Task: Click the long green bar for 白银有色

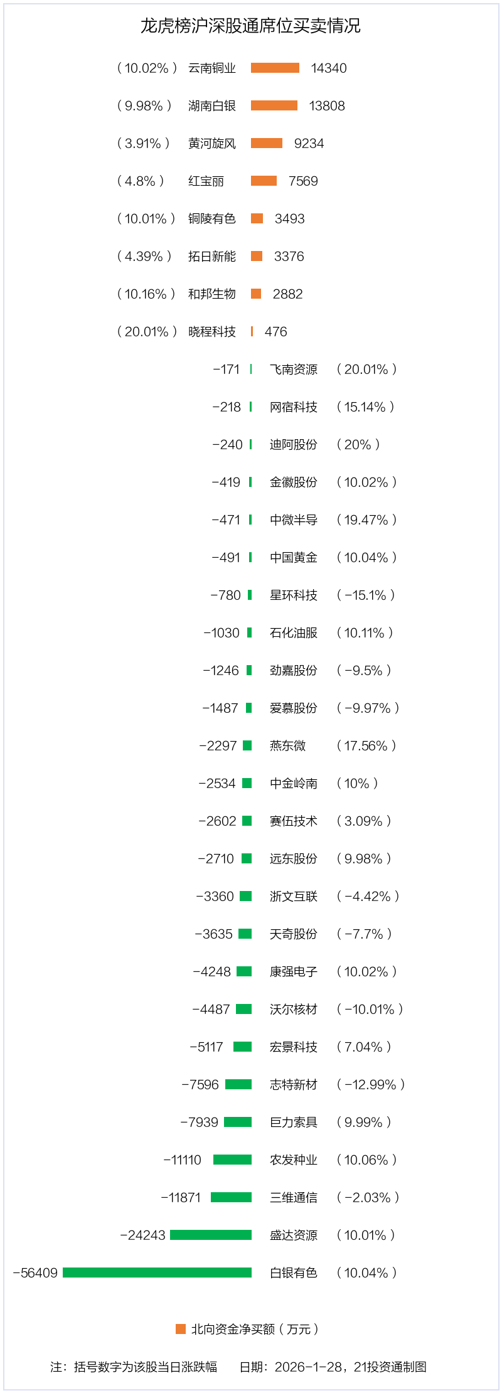Action: coord(157,1273)
